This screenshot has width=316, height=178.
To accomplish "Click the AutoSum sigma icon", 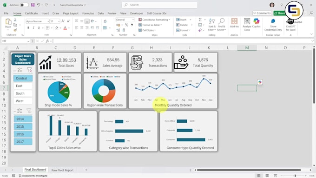I will point(200,20).
